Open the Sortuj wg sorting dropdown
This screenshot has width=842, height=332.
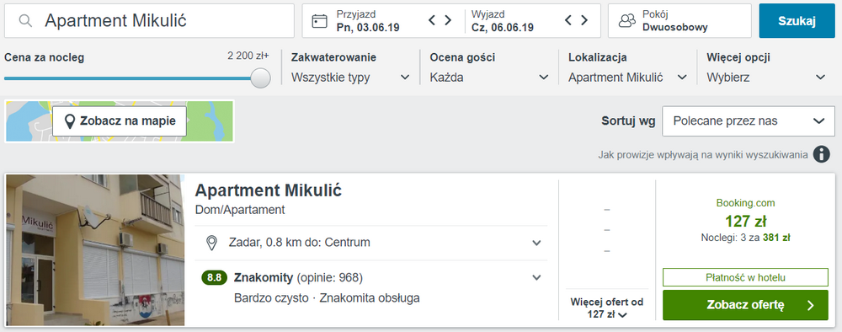749,120
